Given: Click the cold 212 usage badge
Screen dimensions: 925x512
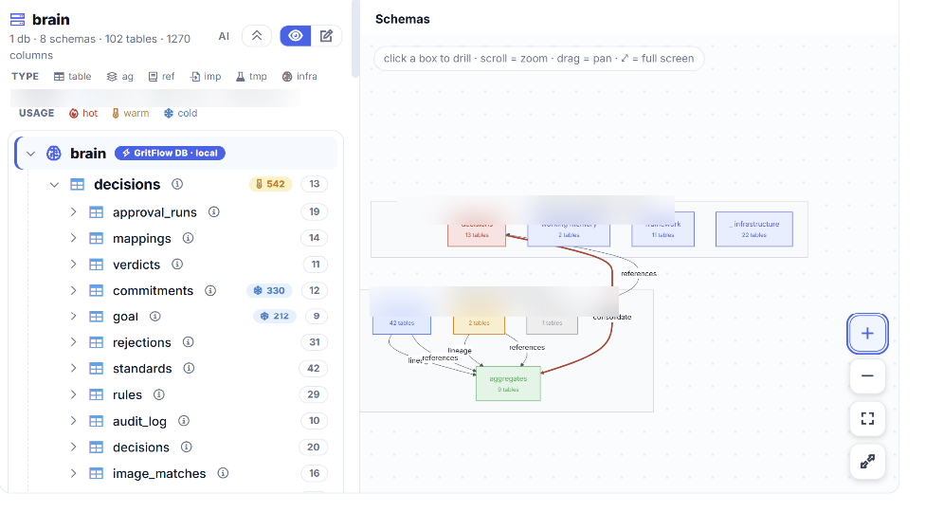Looking at the screenshot, I should 274,316.
